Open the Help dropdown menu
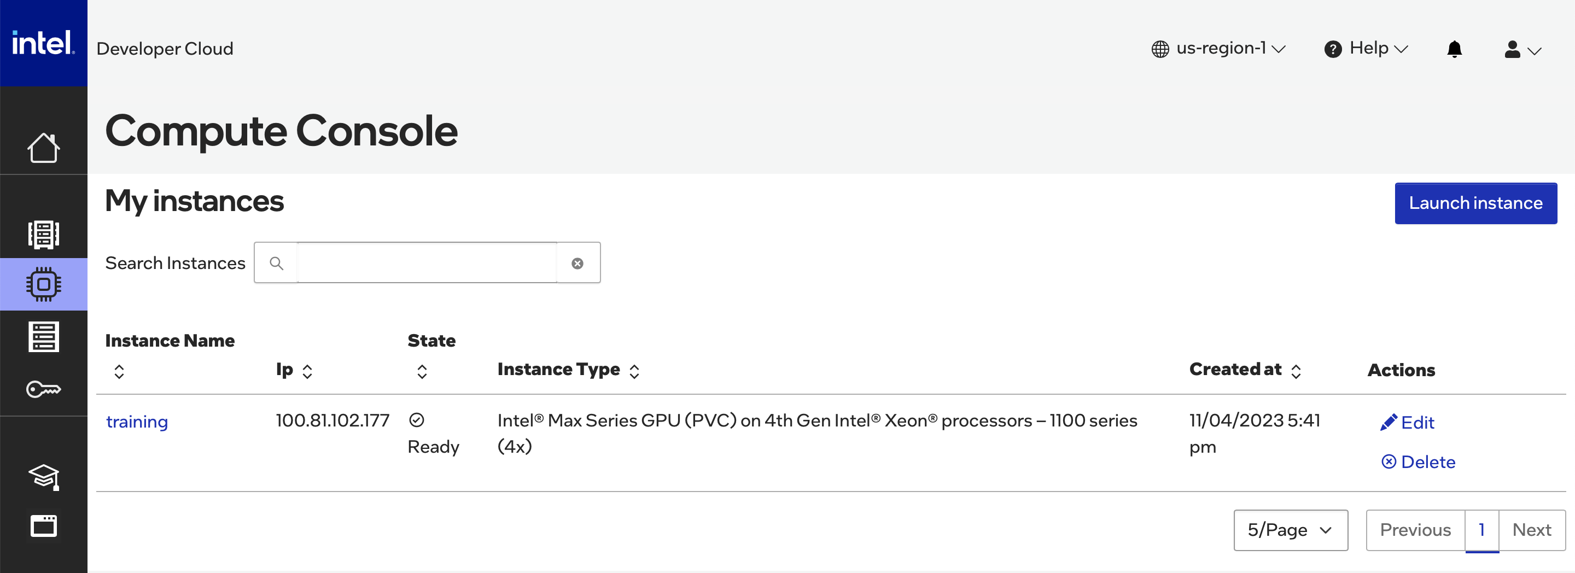1575x573 pixels. pyautogui.click(x=1366, y=49)
